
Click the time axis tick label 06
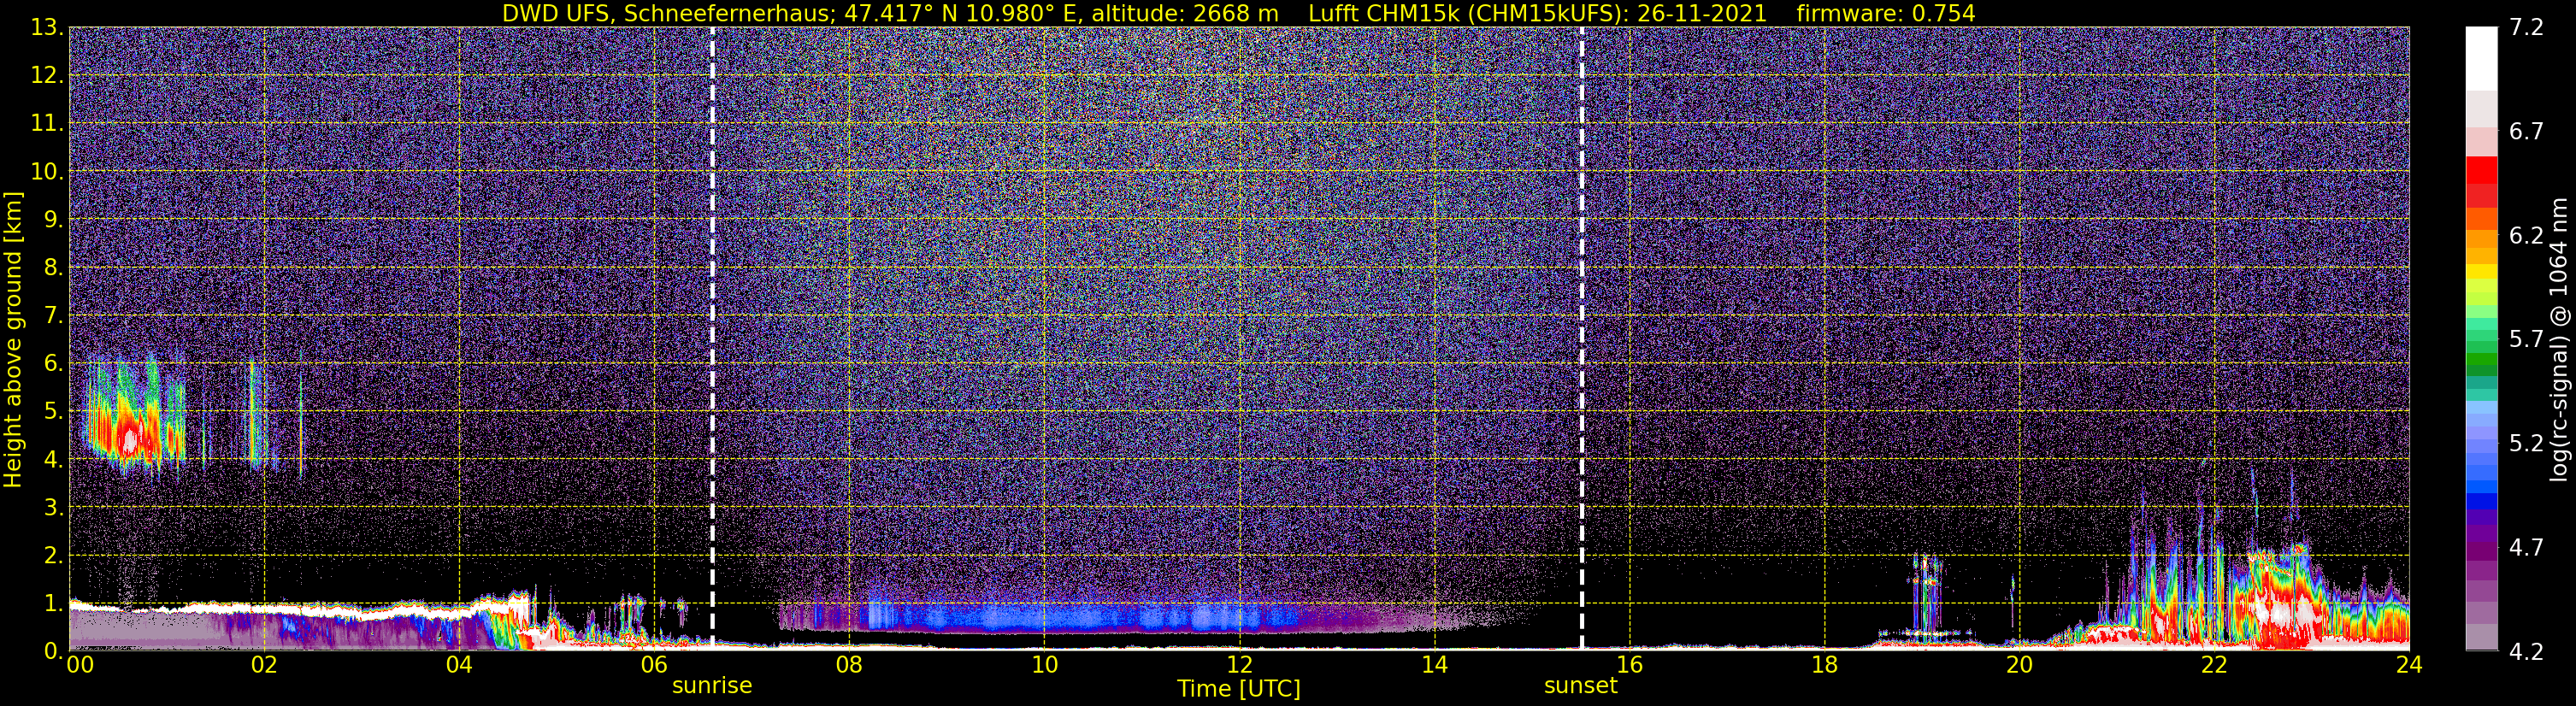653,665
